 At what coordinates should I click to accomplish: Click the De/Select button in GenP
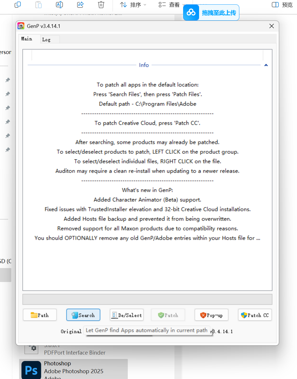127,315
